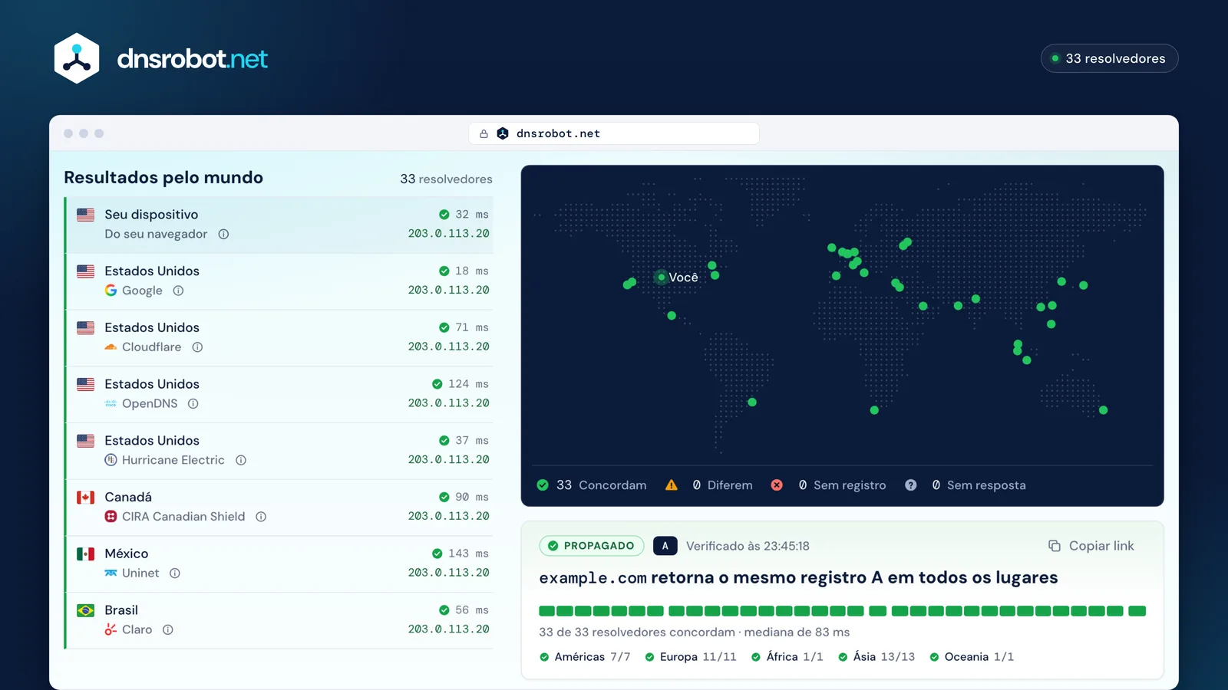Click the Europa 11/11 region summary
1228x690 pixels.
tap(691, 657)
